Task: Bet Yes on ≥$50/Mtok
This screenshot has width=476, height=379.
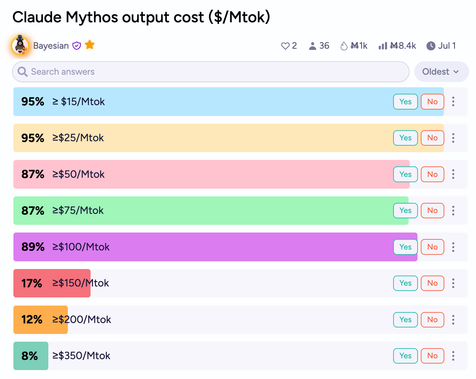Action: click(x=405, y=174)
